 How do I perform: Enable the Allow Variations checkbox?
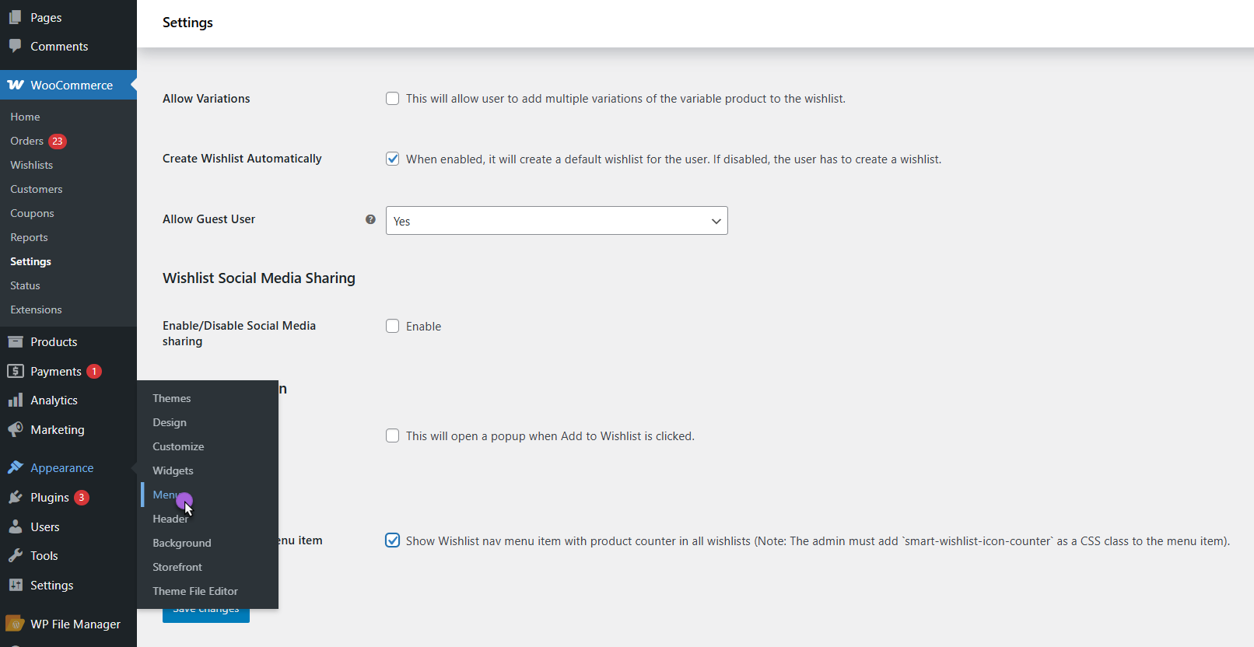[x=393, y=99]
